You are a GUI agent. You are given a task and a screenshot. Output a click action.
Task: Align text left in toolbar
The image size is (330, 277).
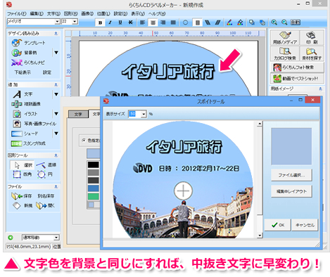tap(142, 22)
